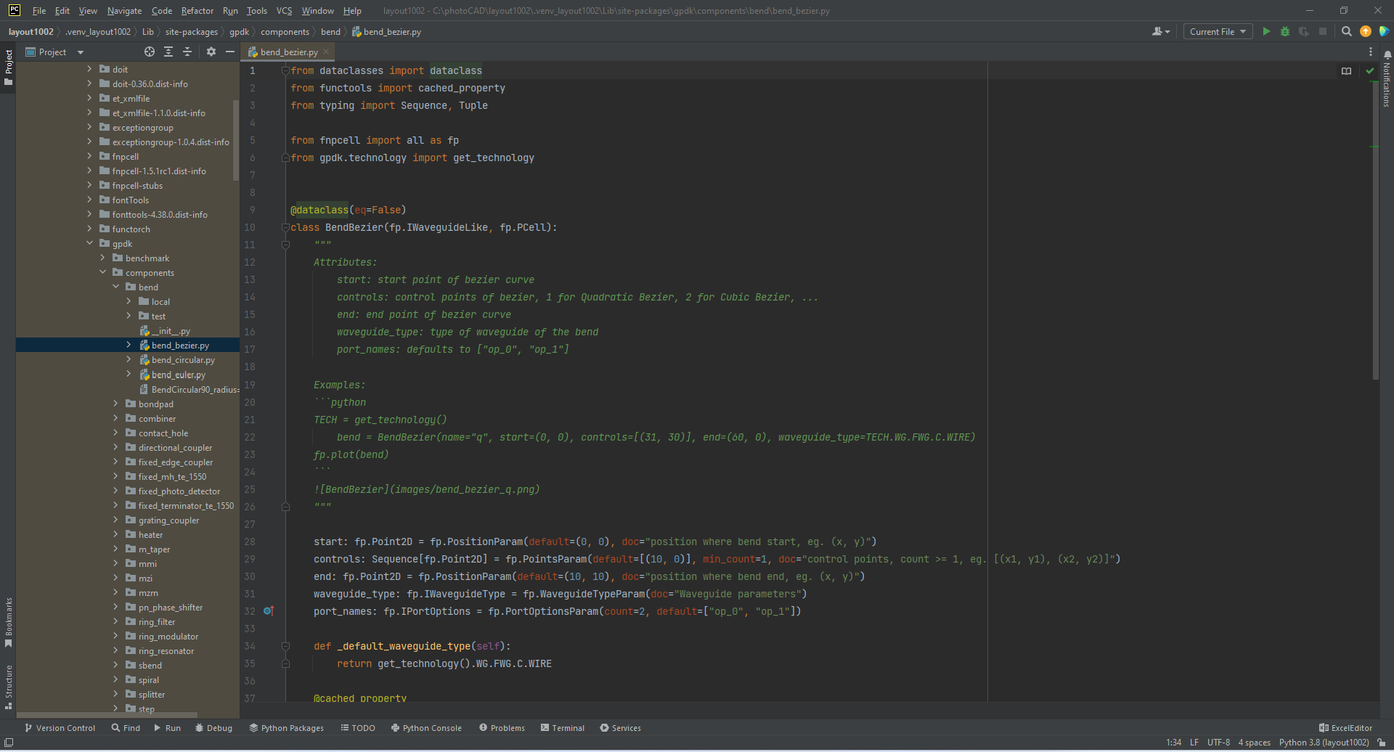Click layout1002 breadcrumb root
Screen dimensions: 1394x752
(30, 31)
